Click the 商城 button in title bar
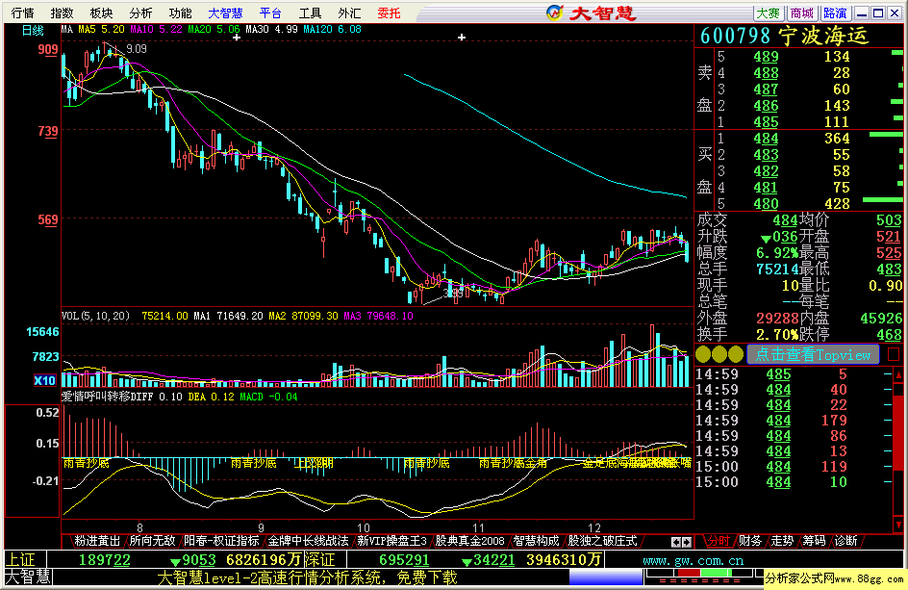 coord(802,13)
